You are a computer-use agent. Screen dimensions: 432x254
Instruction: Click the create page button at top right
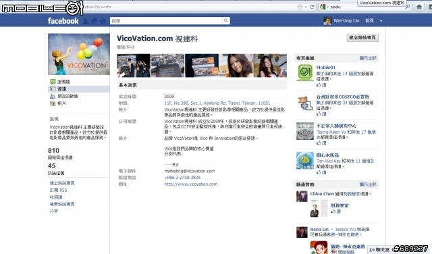coord(362,38)
